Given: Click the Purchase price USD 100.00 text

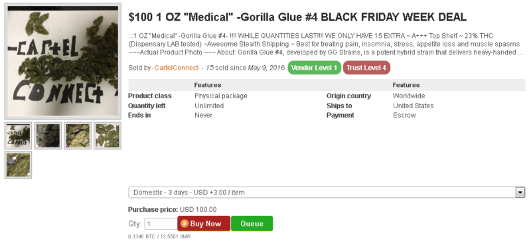Looking at the screenshot, I should click(173, 209).
